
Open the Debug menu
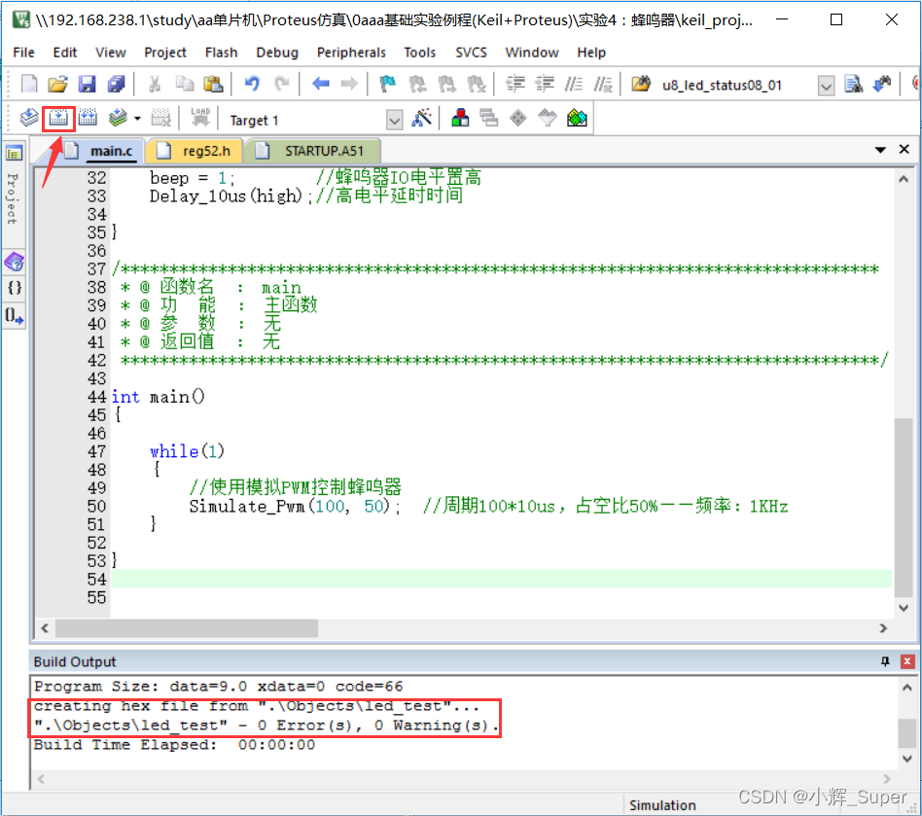pyautogui.click(x=277, y=53)
